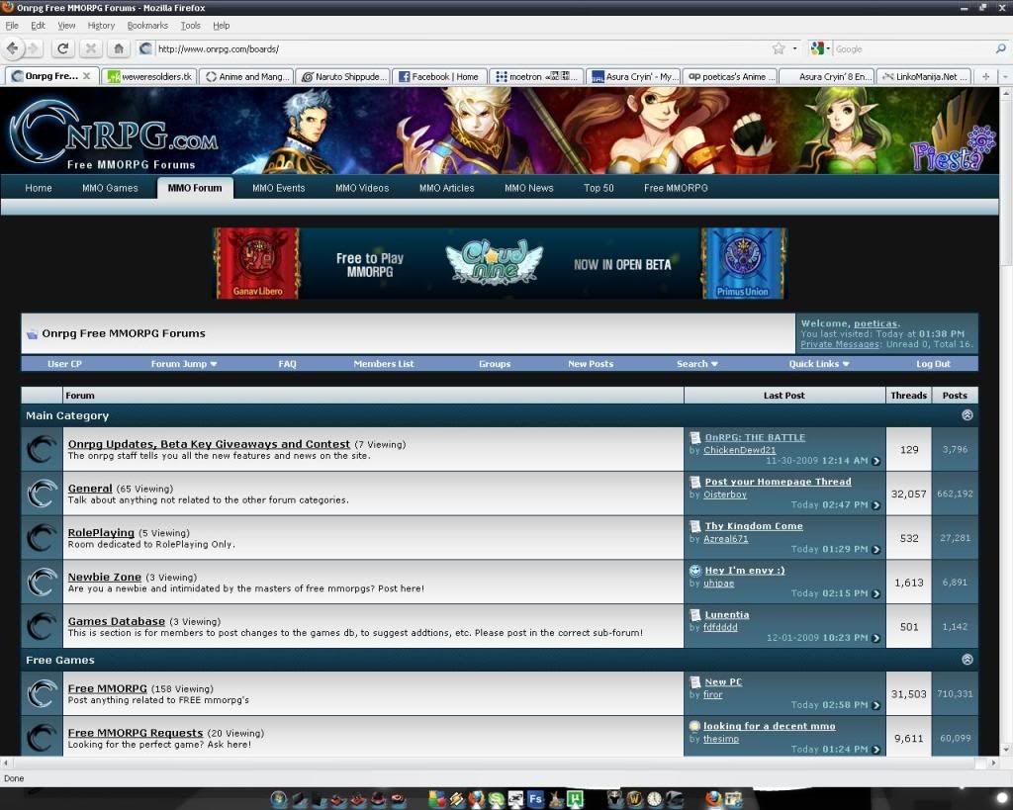Click the Firefox Reload page button
This screenshot has height=810, width=1013.
tap(62, 48)
